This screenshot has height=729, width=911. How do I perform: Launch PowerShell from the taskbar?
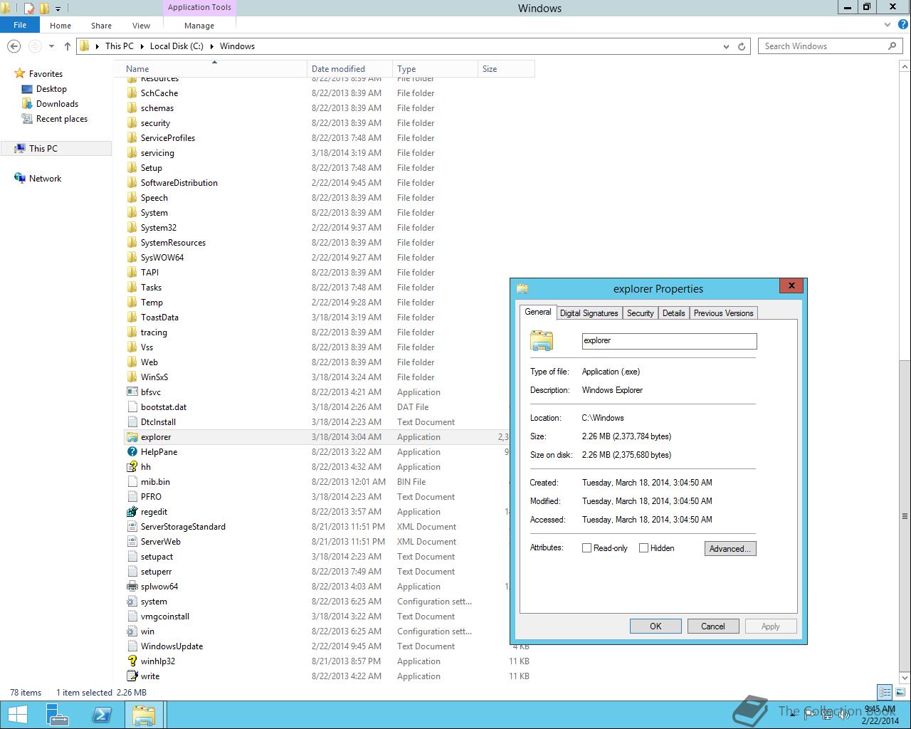pyautogui.click(x=102, y=714)
